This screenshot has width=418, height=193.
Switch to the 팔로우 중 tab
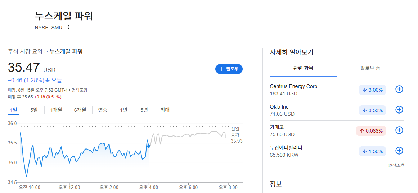370,68
